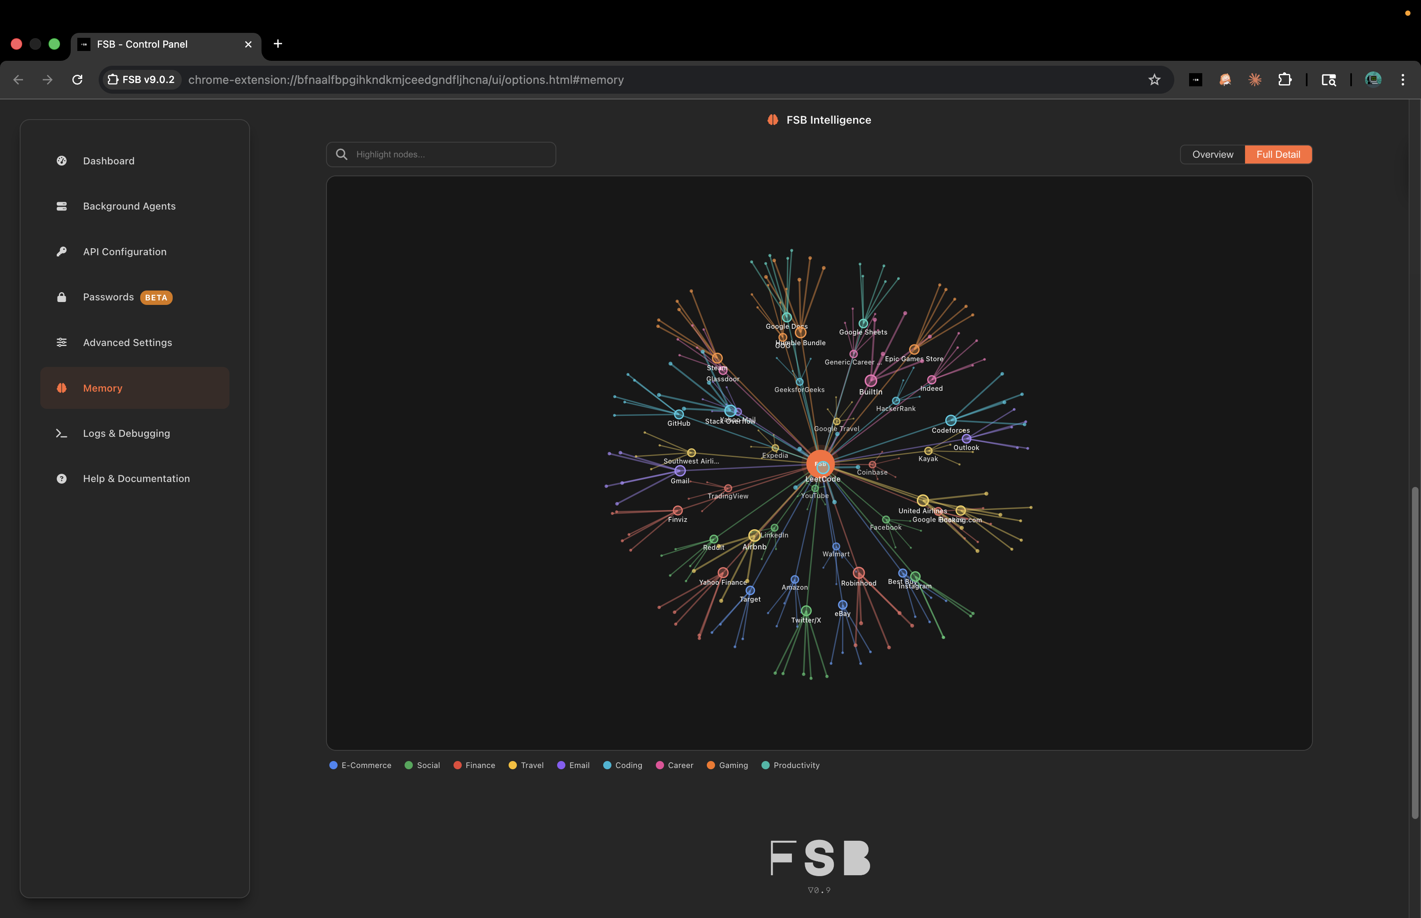Select the Robinhood node
1421x918 pixels.
(859, 573)
